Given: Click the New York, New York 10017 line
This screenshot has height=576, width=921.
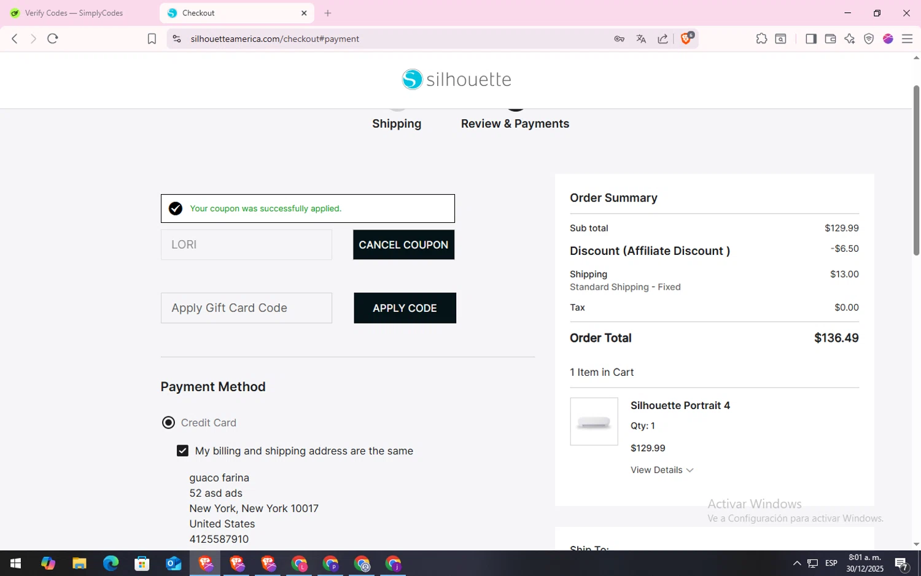Looking at the screenshot, I should point(254,508).
